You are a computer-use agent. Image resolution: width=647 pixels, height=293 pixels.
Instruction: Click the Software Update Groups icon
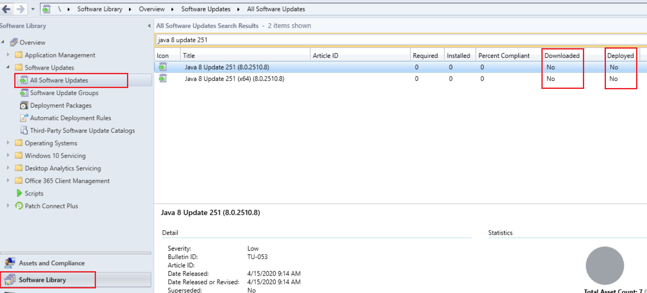click(x=24, y=93)
